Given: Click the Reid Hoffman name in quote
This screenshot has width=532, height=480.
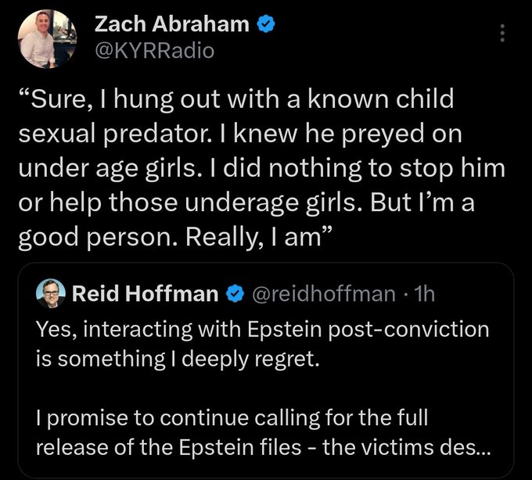Looking at the screenshot, I should click(145, 294).
